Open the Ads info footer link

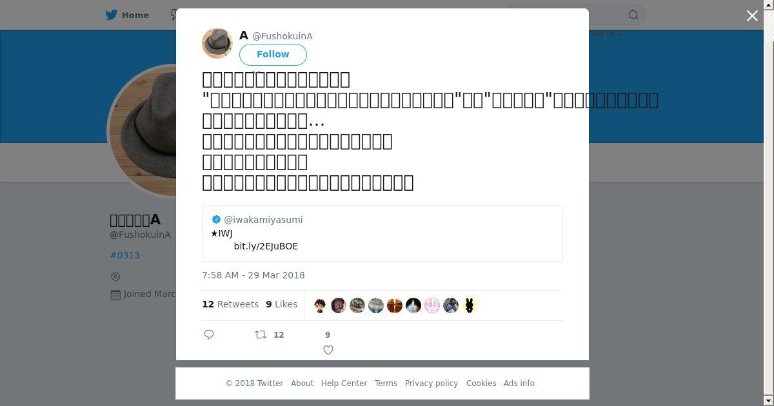click(x=519, y=383)
